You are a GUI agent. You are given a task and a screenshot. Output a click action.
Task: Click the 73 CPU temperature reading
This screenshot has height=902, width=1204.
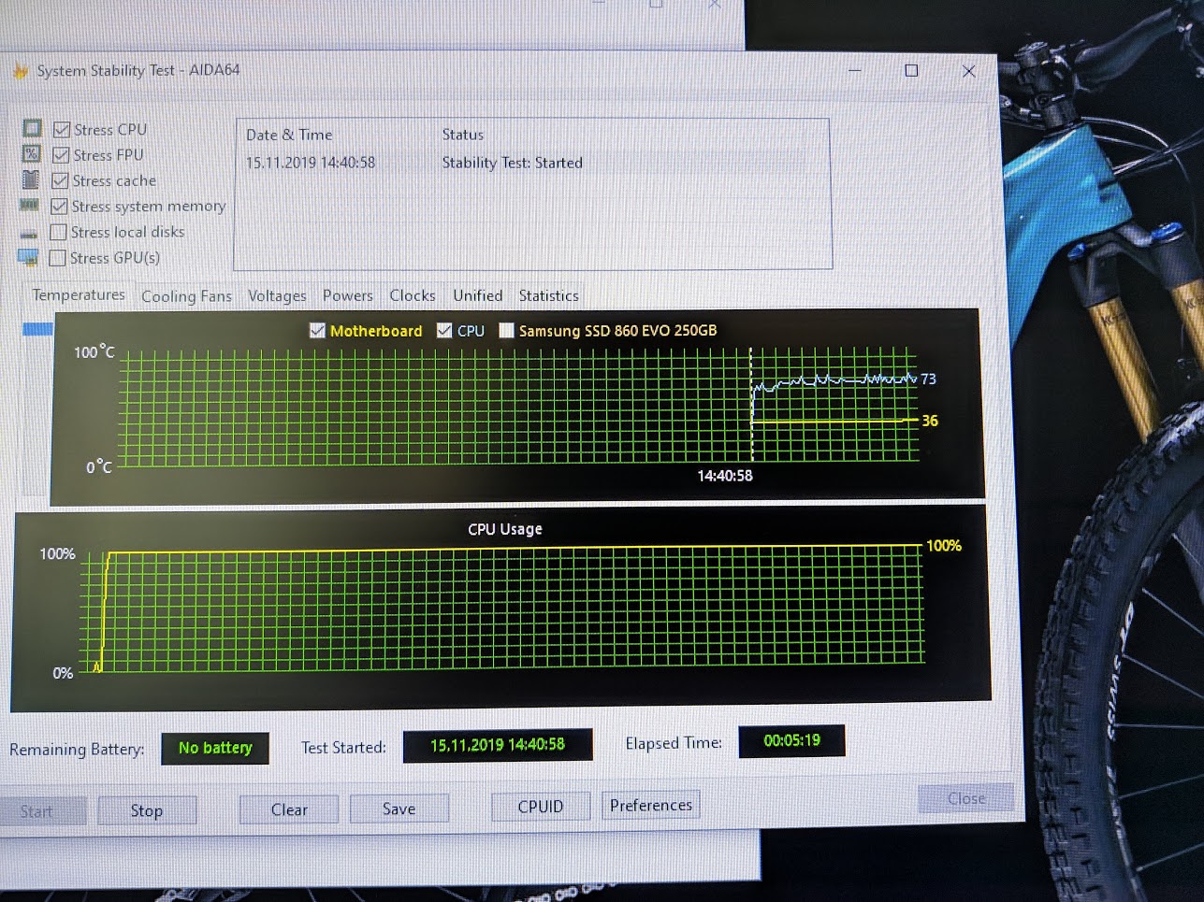[x=928, y=379]
